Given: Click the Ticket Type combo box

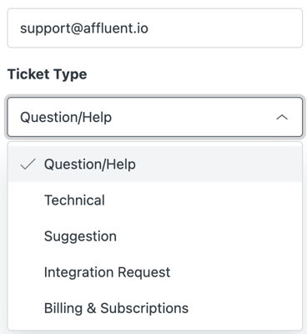Looking at the screenshot, I should (155, 117).
